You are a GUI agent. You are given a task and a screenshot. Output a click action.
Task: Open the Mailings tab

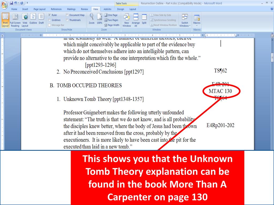pos(71,9)
